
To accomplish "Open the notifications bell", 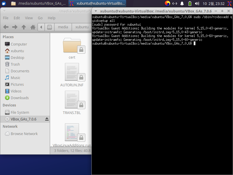I will tap(182, 3).
